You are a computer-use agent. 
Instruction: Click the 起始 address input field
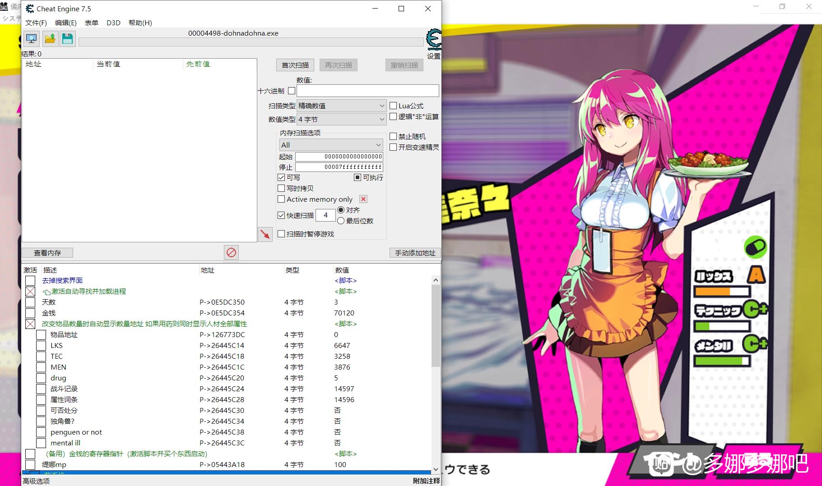click(339, 157)
